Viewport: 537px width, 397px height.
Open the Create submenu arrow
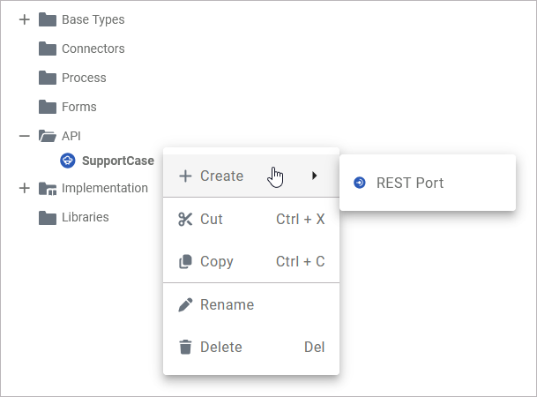[315, 176]
